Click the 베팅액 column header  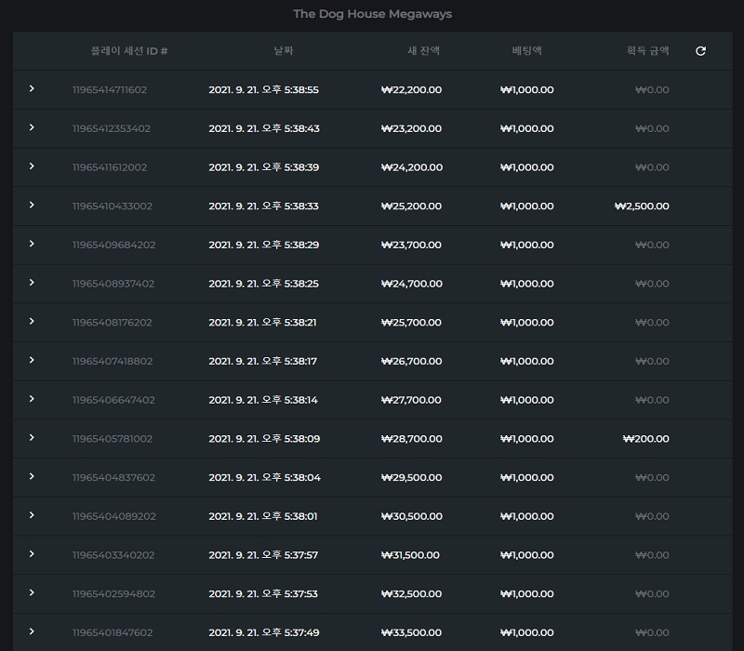pos(526,50)
